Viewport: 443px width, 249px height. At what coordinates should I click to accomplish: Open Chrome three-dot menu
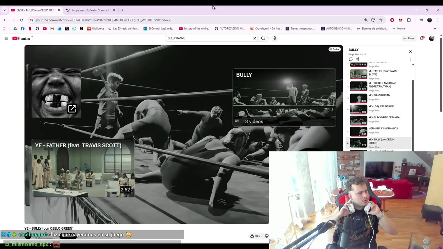coord(438,20)
